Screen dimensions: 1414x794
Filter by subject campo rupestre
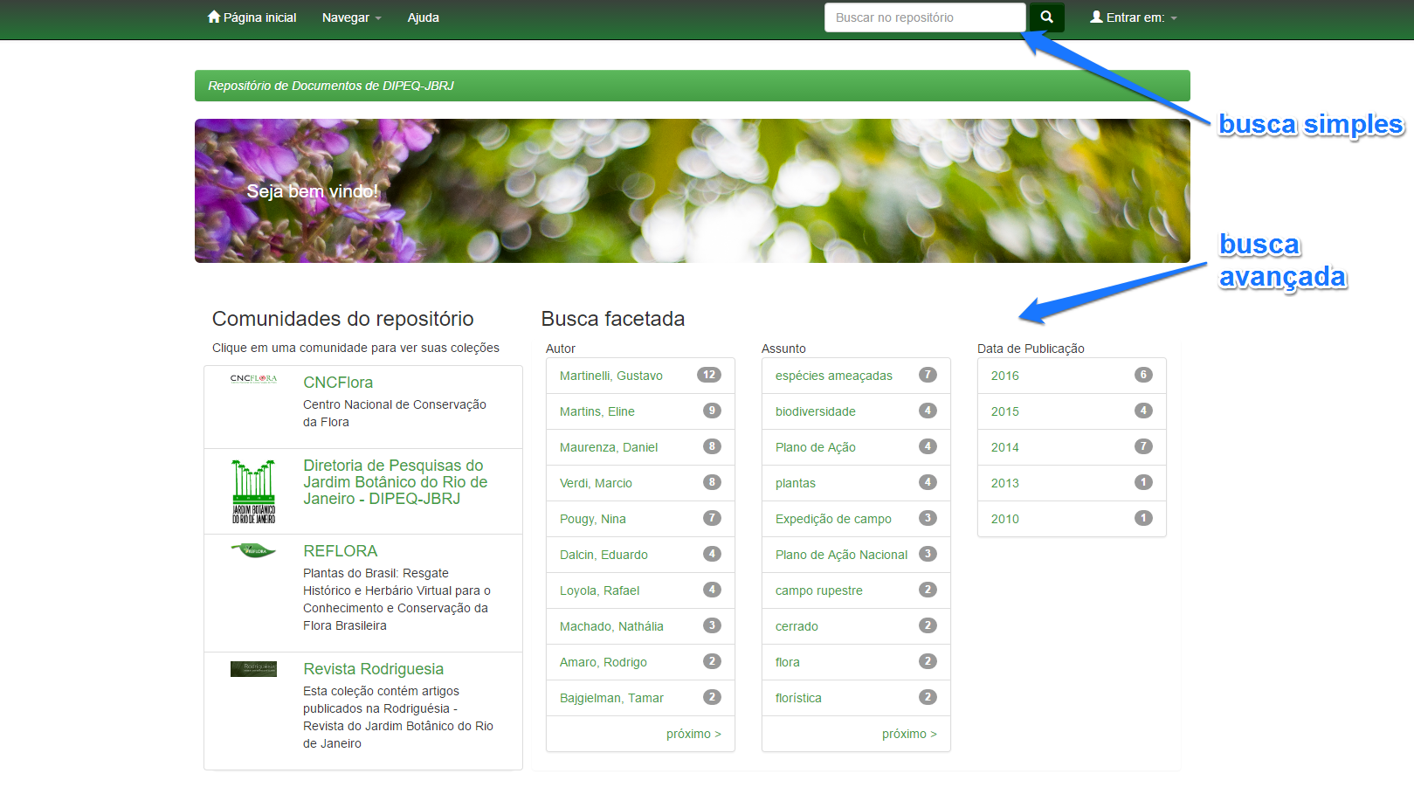818,590
